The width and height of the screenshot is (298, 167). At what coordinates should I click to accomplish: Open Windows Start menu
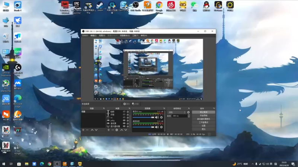(x=4, y=164)
